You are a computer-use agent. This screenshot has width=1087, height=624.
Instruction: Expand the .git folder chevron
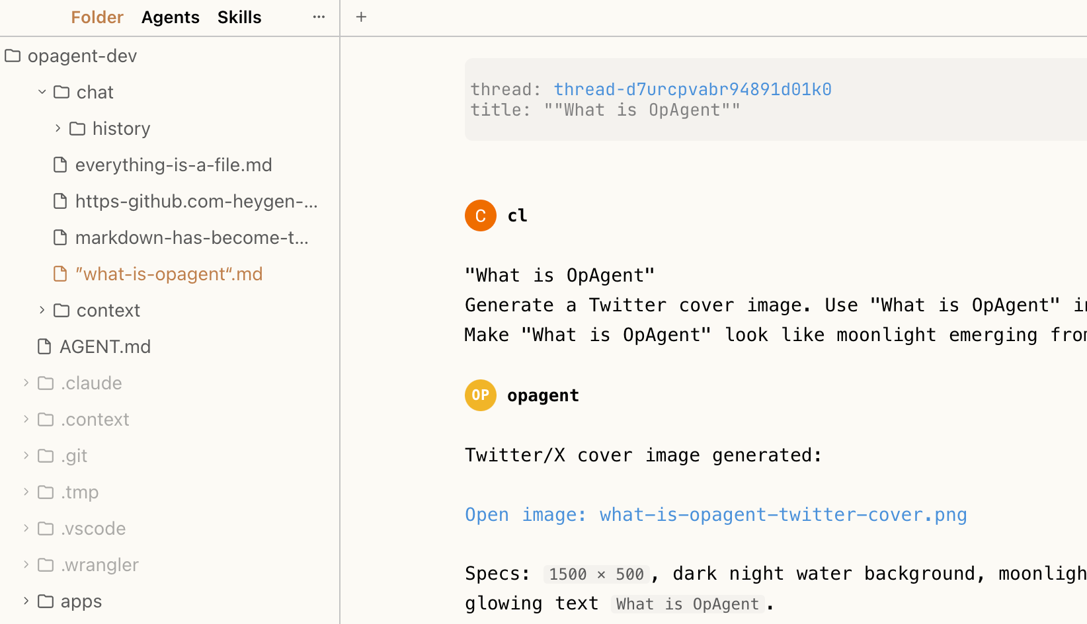tap(26, 455)
